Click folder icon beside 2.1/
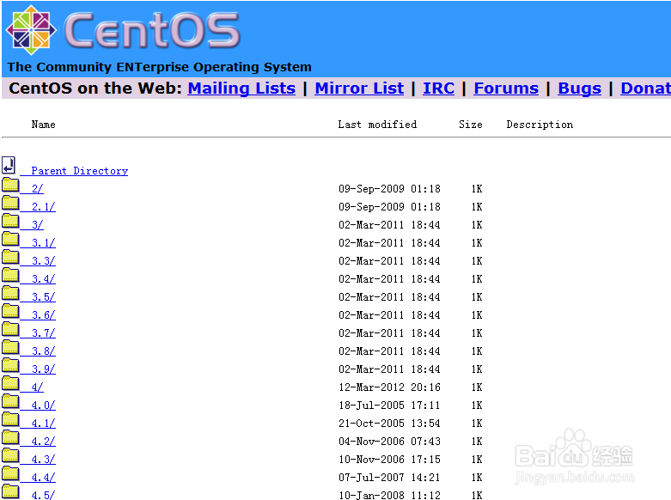The image size is (671, 500). (10, 203)
